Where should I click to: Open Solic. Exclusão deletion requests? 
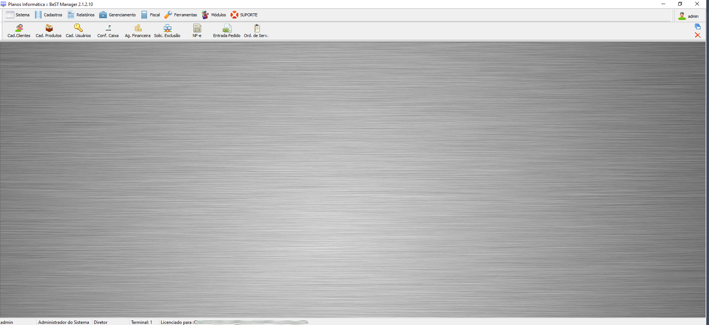click(167, 31)
